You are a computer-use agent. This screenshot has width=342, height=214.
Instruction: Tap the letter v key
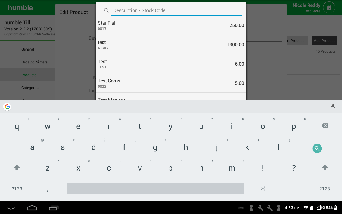click(140, 168)
